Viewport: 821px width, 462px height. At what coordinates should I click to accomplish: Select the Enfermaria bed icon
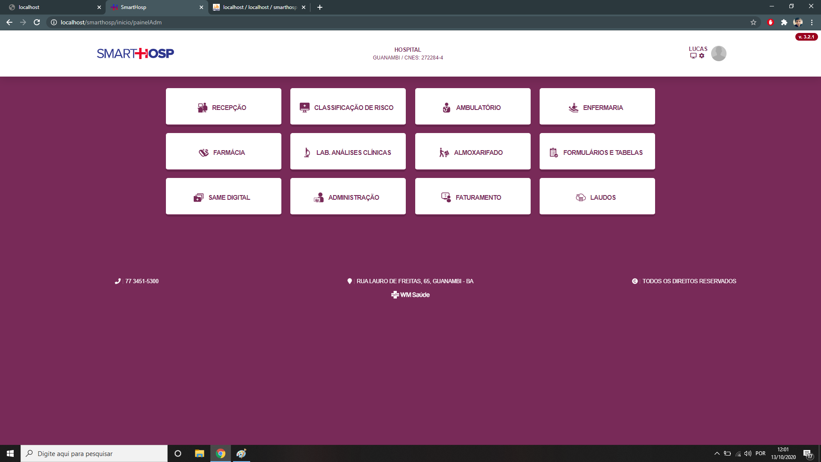tap(573, 107)
